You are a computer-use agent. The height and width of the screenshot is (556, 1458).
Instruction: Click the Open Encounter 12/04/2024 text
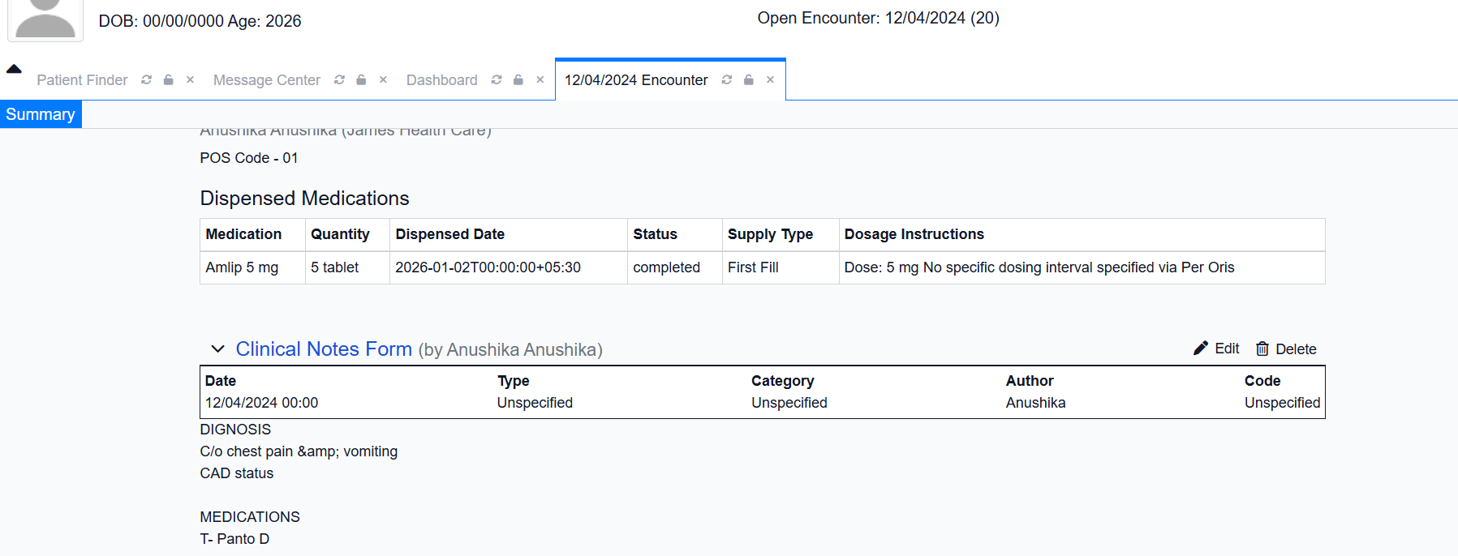click(877, 18)
